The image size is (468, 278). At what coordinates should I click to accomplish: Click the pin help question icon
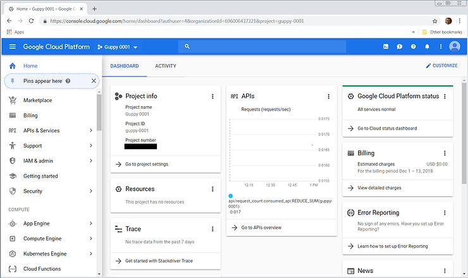[x=68, y=81]
